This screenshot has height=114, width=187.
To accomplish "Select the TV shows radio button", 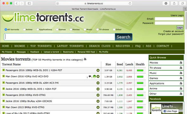I will coord(97,29).
